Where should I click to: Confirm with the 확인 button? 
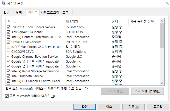[85, 107]
